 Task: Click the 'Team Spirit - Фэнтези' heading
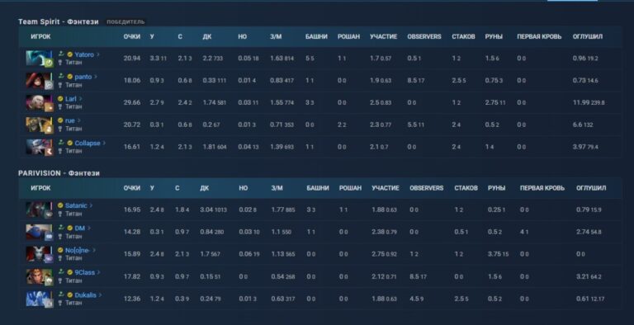point(59,21)
